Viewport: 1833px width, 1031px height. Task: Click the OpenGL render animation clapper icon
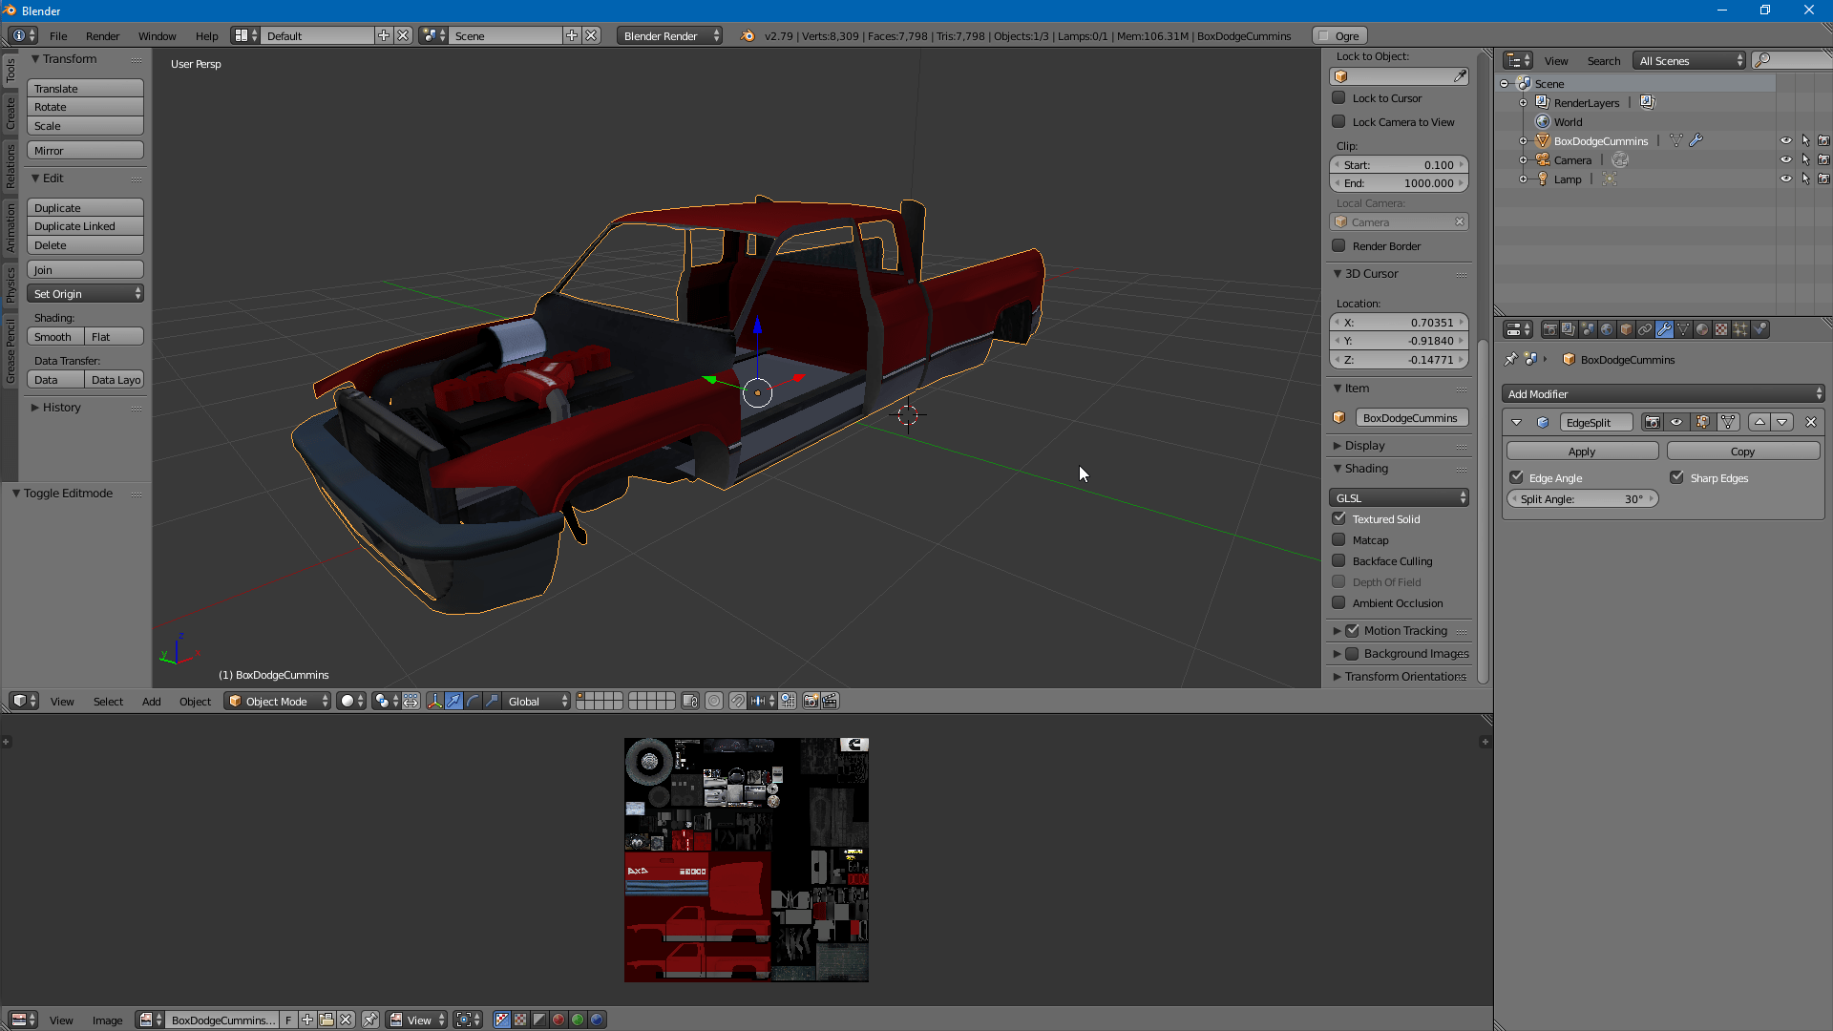tap(831, 702)
